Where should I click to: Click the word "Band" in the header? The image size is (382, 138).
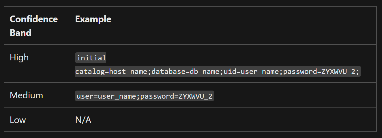pyautogui.click(x=20, y=33)
